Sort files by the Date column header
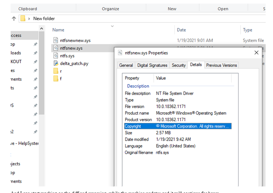 tap(181, 30)
